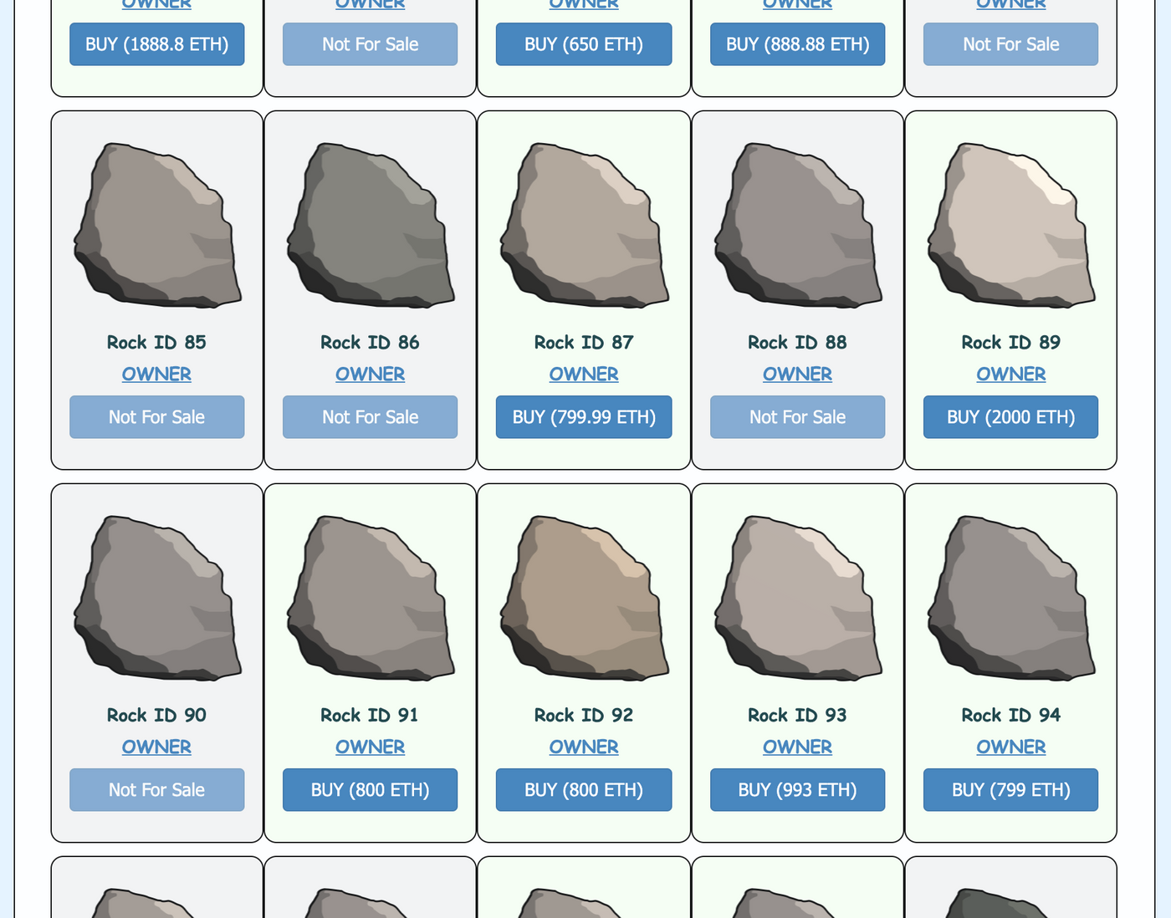Screen dimensions: 1171x918
Task: Open OWNER link of Rock ID 88
Action: coord(797,375)
